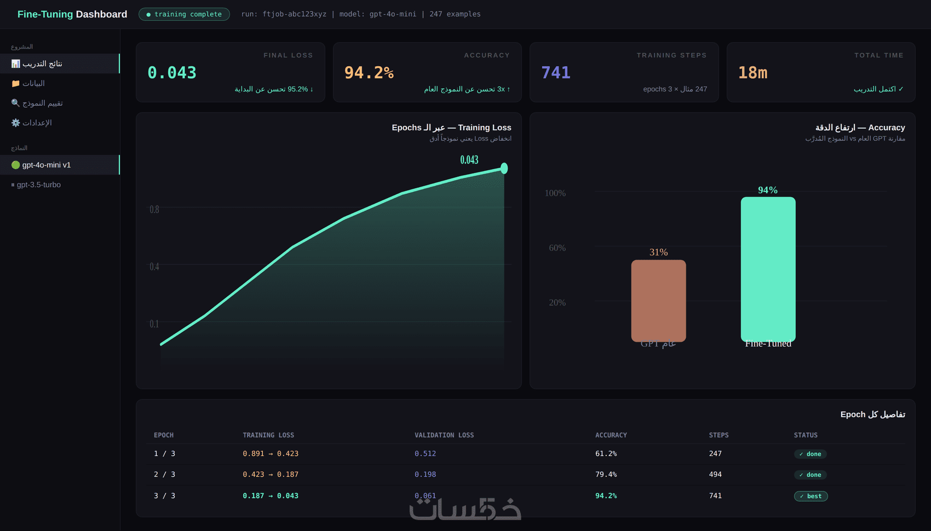Click the magnifier icon beside تقييم النموذج
The height and width of the screenshot is (531, 931).
15,103
